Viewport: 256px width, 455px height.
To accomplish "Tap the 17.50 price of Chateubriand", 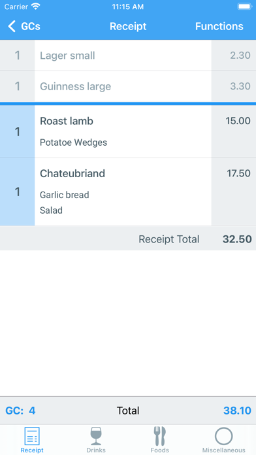I will tap(238, 173).
